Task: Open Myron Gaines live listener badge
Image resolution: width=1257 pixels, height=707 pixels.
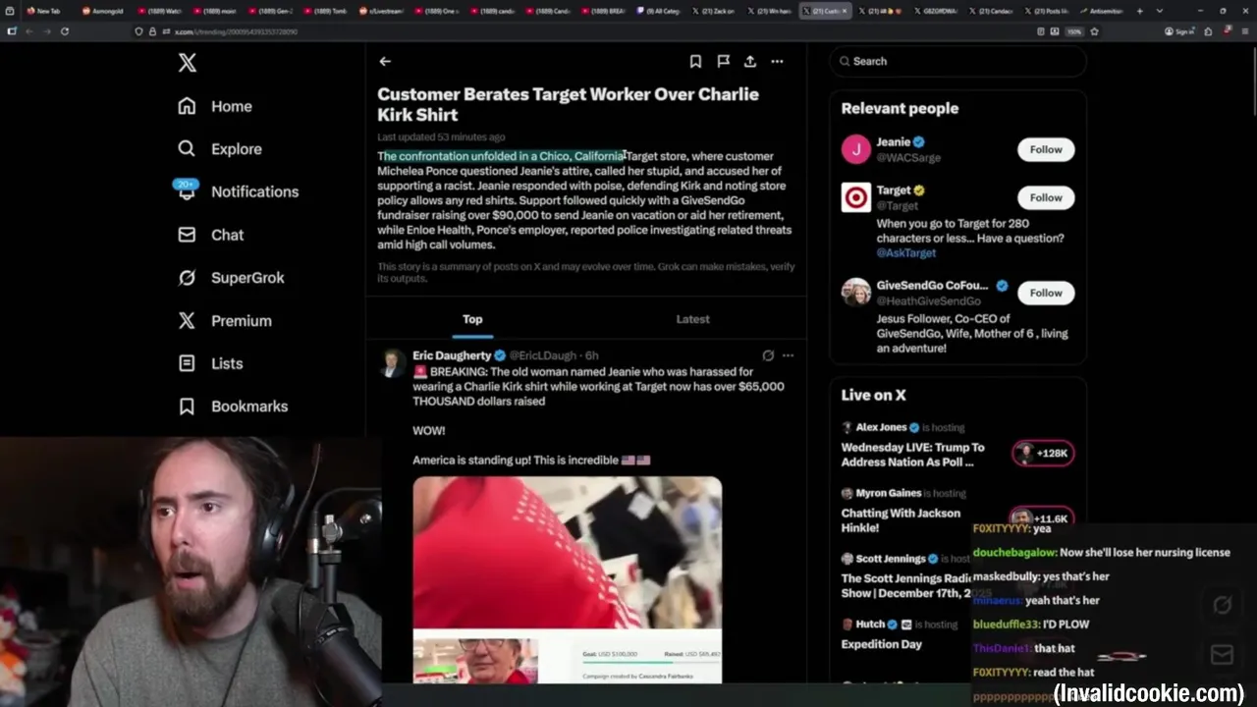Action: coord(1043,517)
